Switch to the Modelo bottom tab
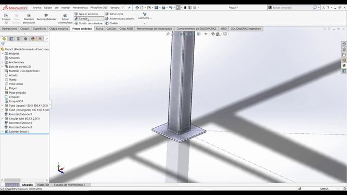 pyautogui.click(x=28, y=185)
